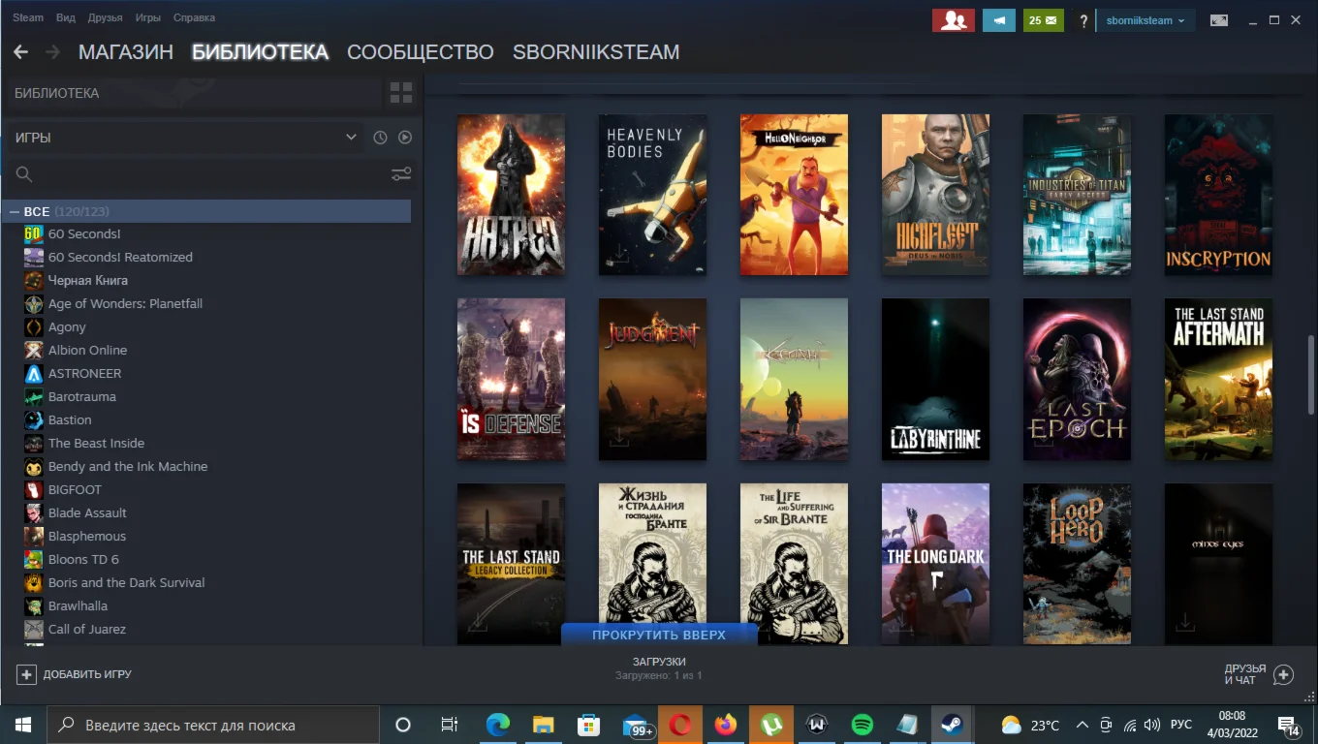Select the Hello Neighbor cover

point(794,195)
